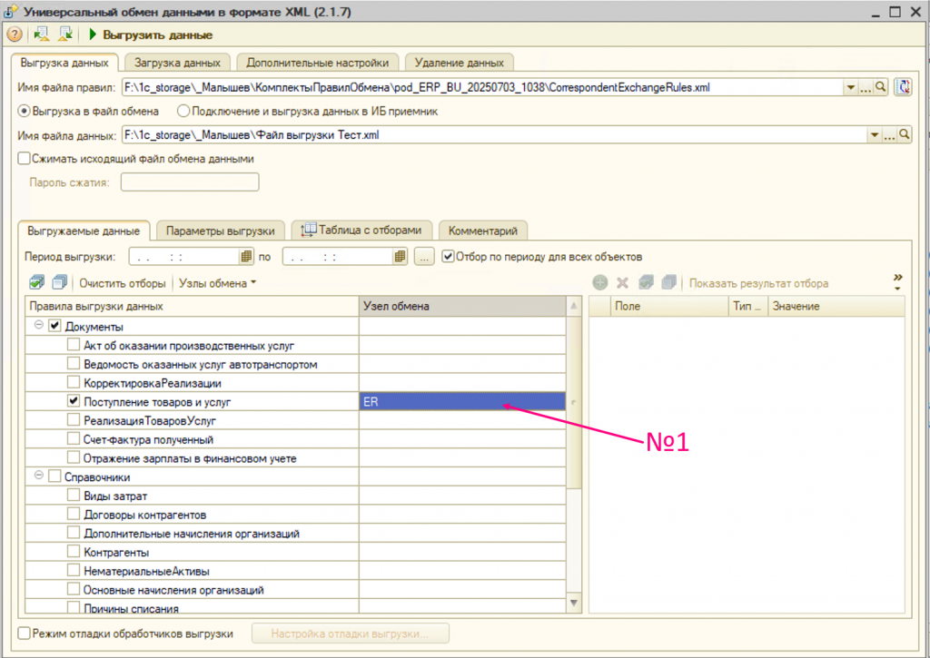The image size is (930, 658).
Task: Click the uncheck-all filters icon
Action: pos(669,283)
